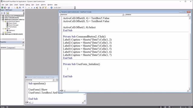
Task: Switch to the Categorized properties tab
Action: pos(11,48)
